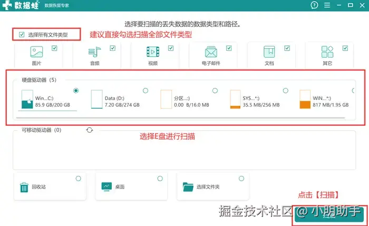Click the hard drive list horizontal scrollbar

coord(180,118)
